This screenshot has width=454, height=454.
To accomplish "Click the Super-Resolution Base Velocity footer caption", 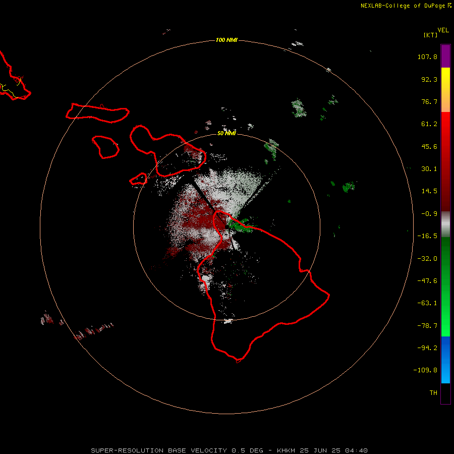I will [x=230, y=450].
